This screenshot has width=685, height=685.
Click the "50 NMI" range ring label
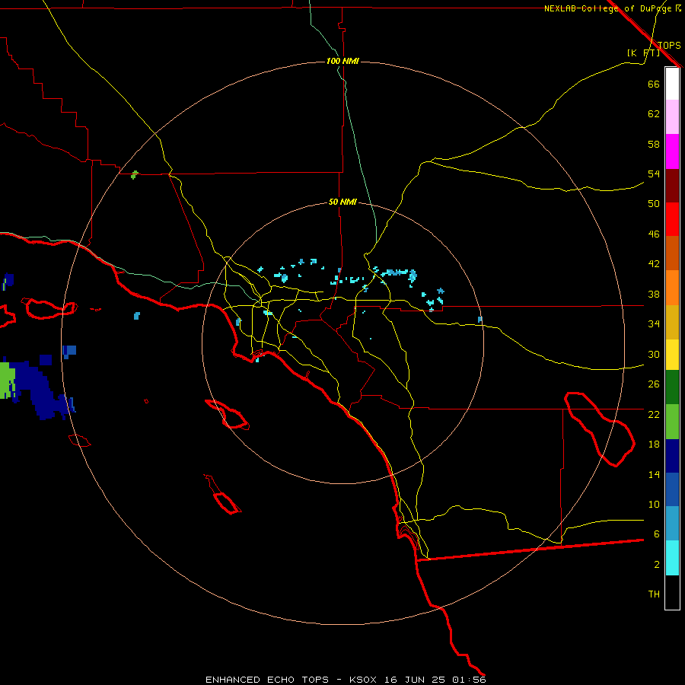coord(342,202)
